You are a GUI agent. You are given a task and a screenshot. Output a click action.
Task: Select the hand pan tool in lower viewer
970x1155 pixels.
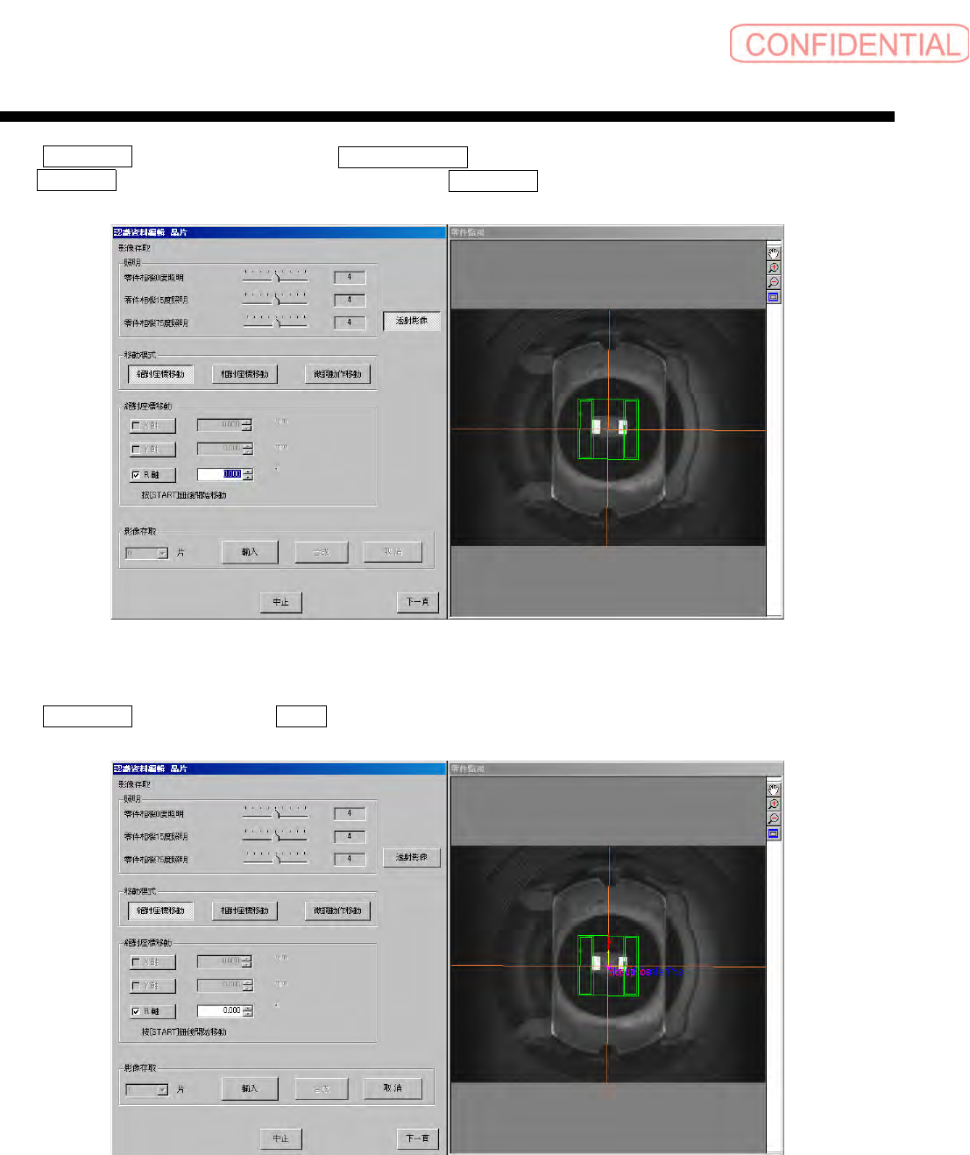click(774, 790)
